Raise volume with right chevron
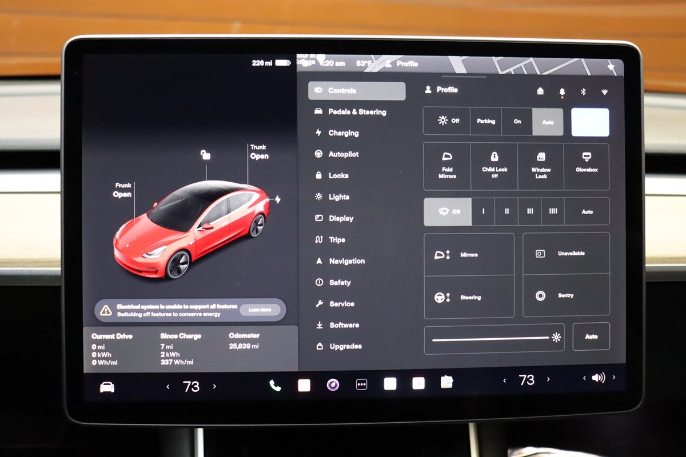The height and width of the screenshot is (457, 686). pos(614,378)
